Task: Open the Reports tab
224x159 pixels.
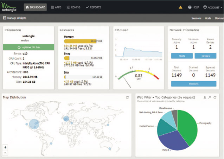Action: coord(93,7)
